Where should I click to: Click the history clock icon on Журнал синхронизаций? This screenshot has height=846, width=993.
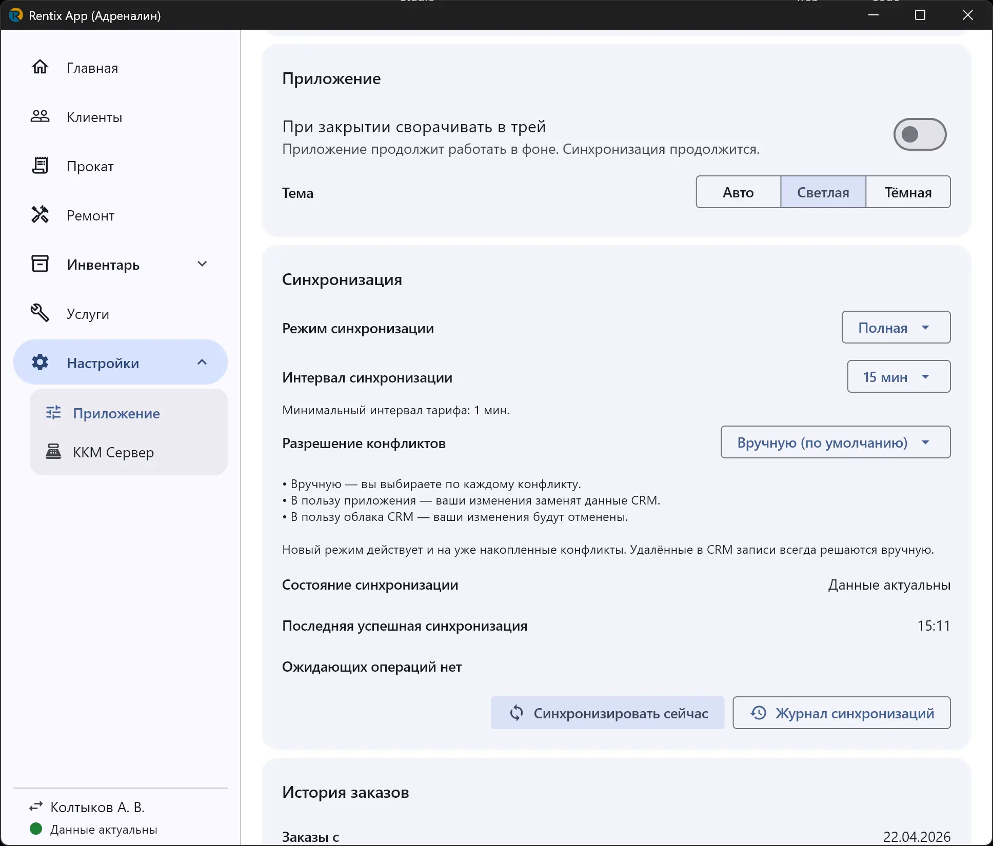point(759,713)
